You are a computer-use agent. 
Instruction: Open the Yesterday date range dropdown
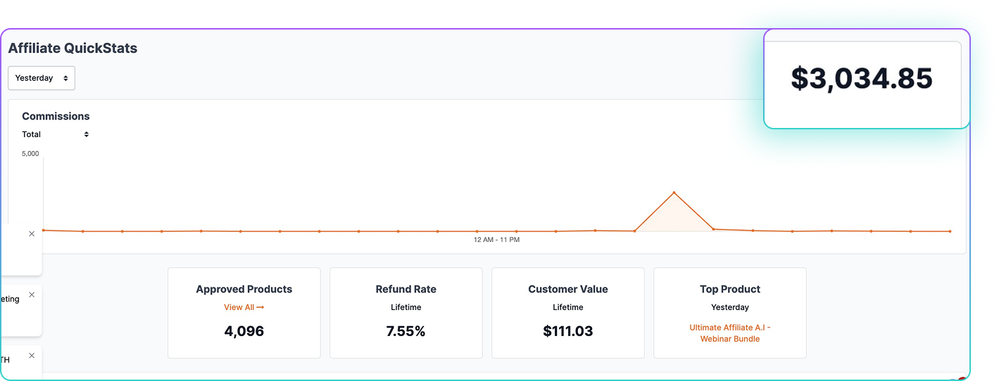(x=42, y=78)
